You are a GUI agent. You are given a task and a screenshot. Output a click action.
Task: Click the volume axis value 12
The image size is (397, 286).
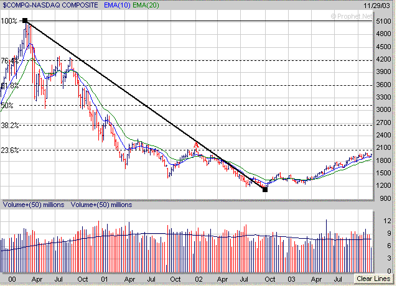coord(387,221)
